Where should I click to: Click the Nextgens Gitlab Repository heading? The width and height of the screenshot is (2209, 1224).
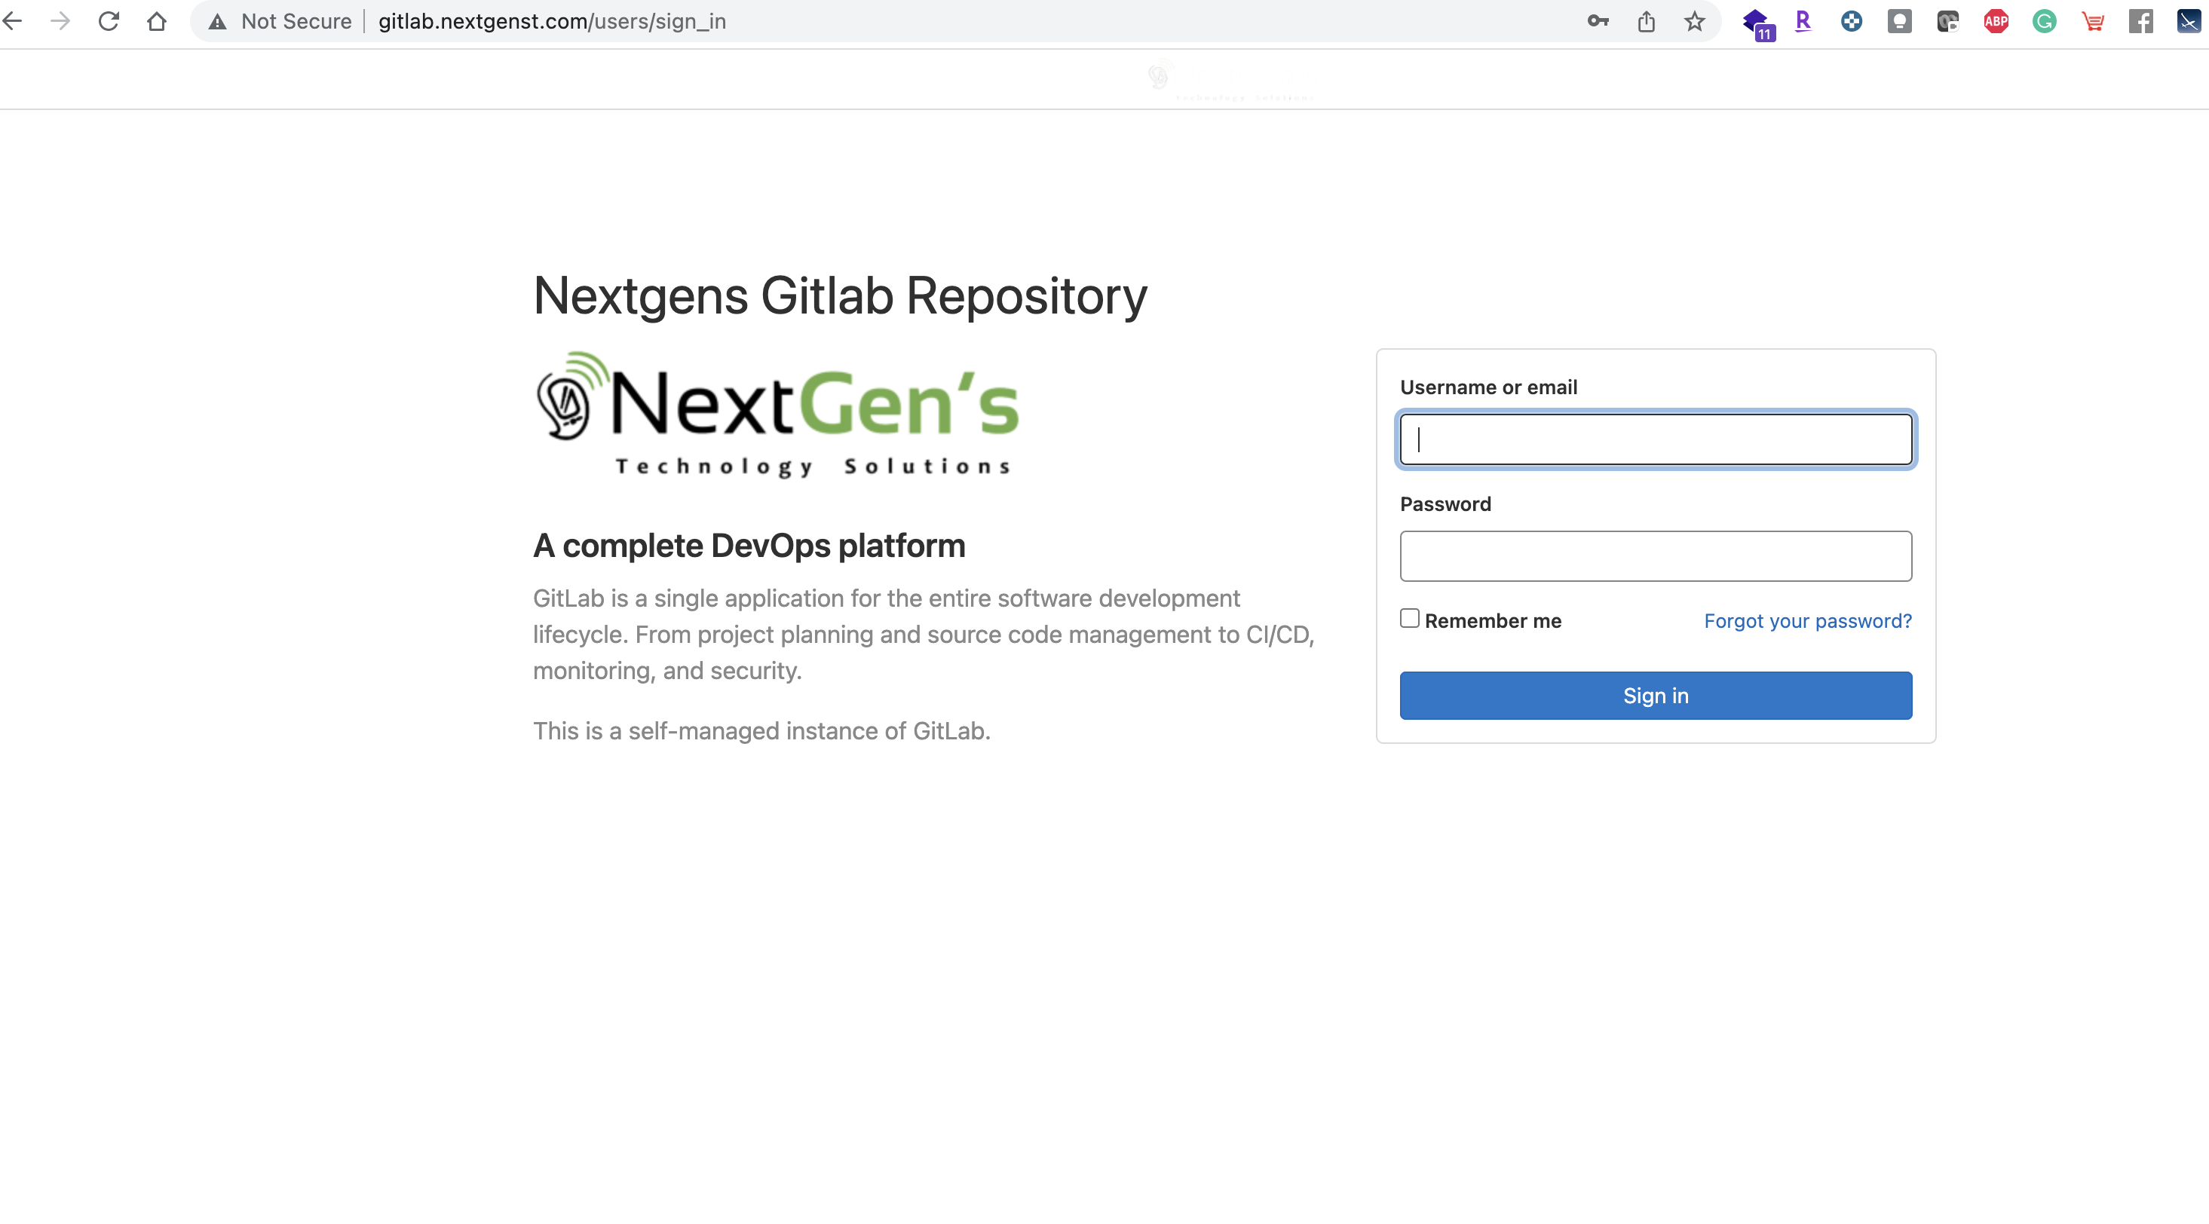(x=841, y=296)
